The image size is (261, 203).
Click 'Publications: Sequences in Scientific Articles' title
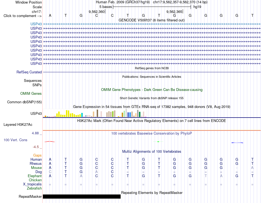click(152, 77)
